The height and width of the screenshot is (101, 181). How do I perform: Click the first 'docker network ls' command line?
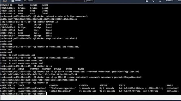[x=48, y=22]
